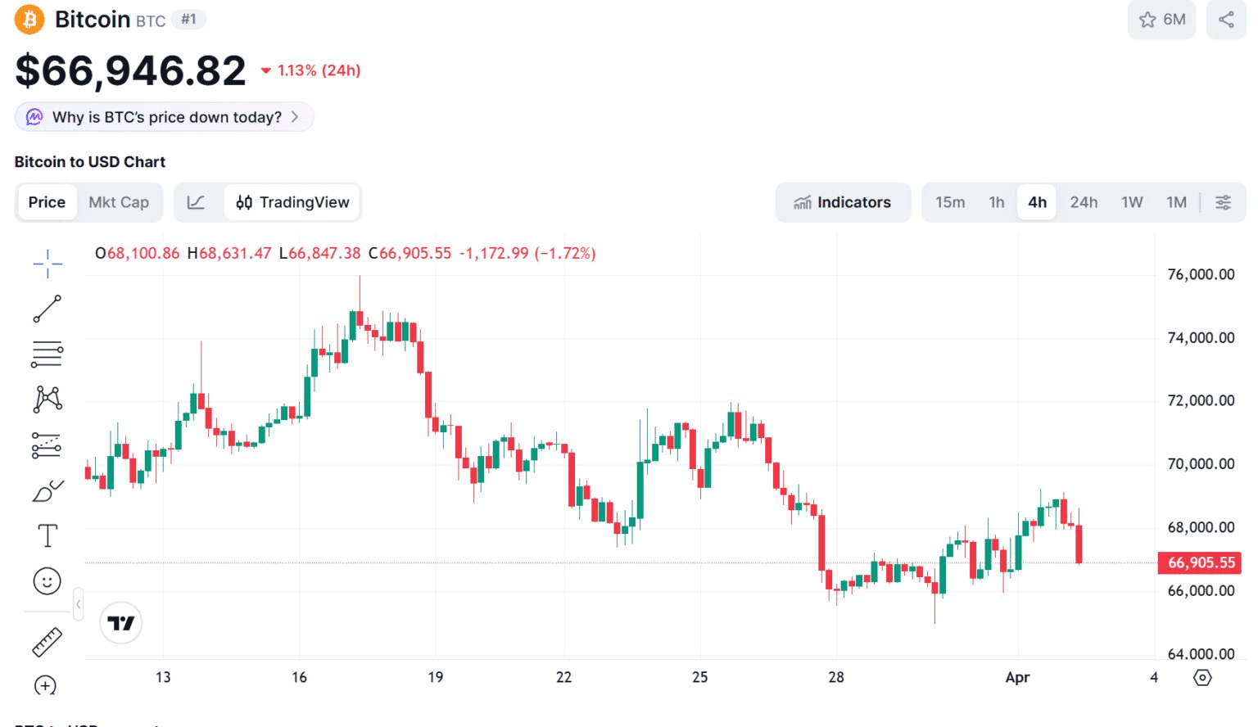1258x727 pixels.
Task: Expand 'Why is BTC's price down today?'
Action: pos(164,117)
